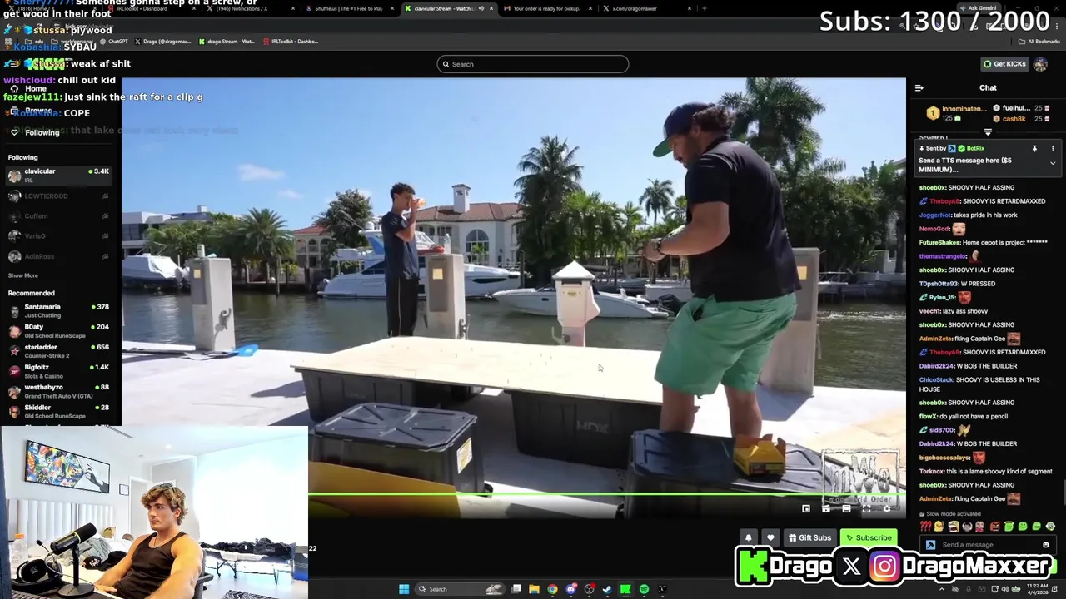This screenshot has height=599, width=1066.
Task: Seek along the green stream progress bar
Action: point(606,496)
